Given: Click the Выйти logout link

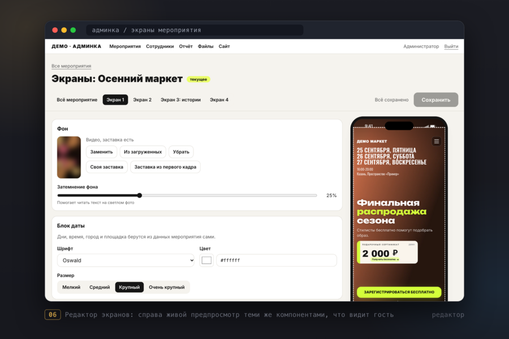Looking at the screenshot, I should coord(451,46).
